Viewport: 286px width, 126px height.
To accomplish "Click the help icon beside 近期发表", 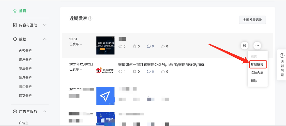I will [x=90, y=18].
